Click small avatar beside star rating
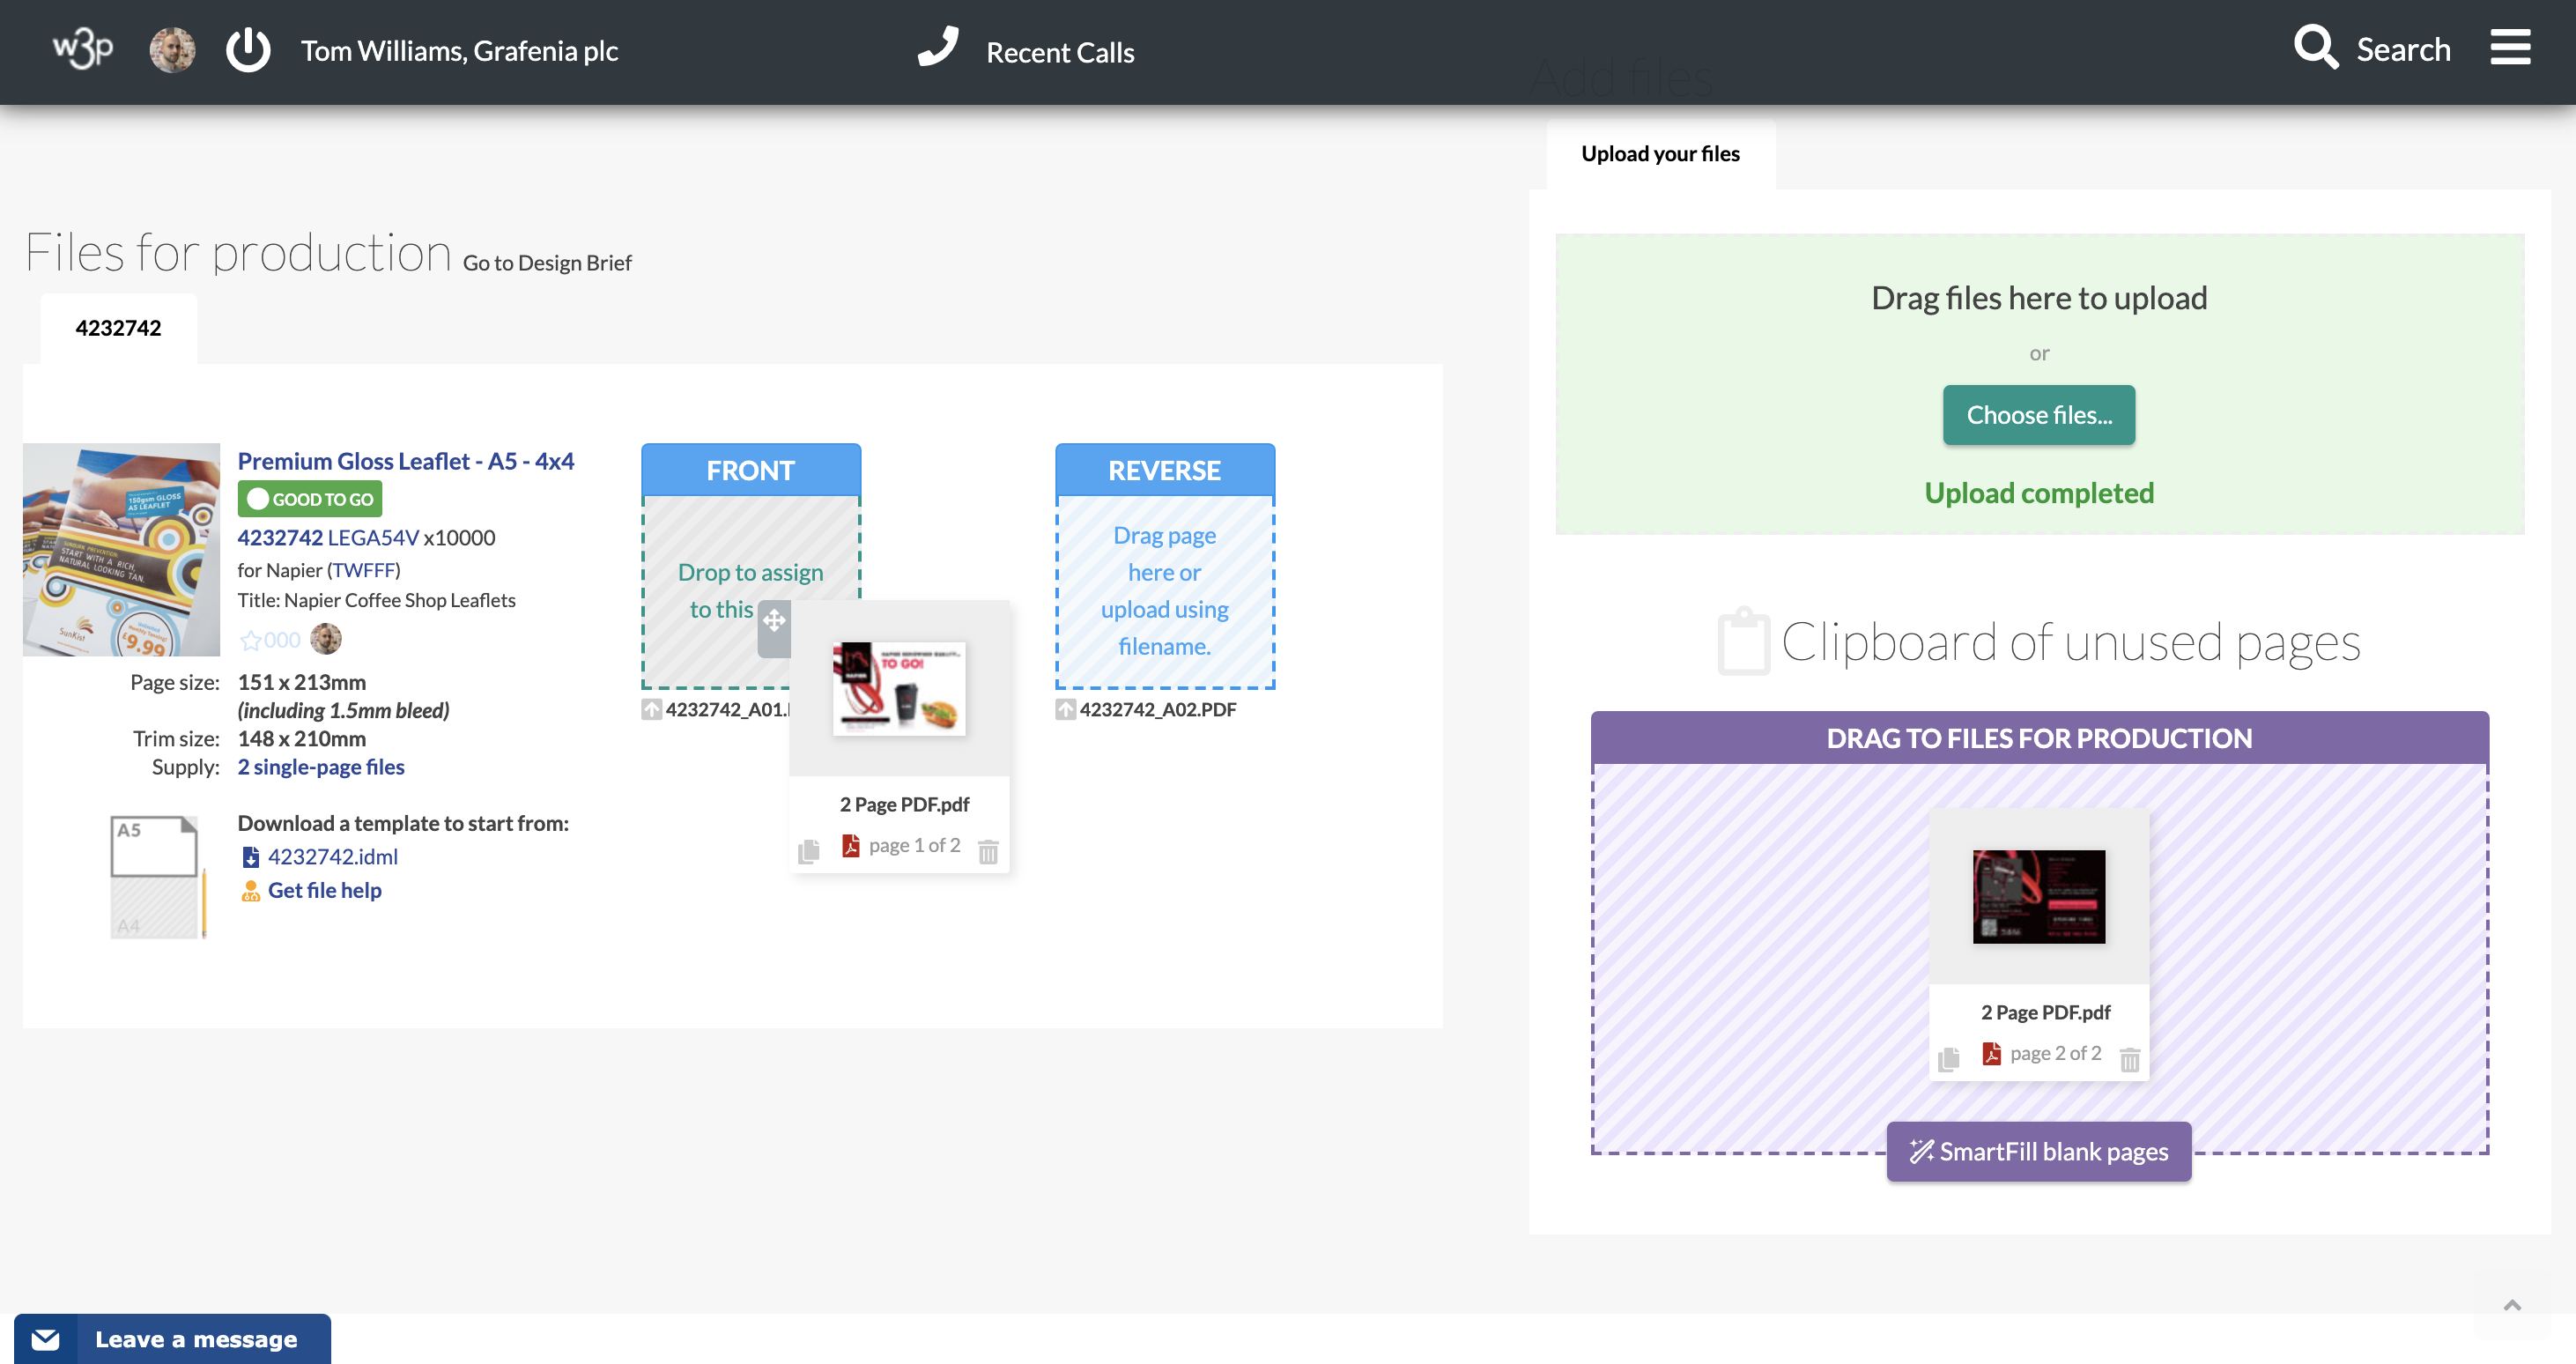The width and height of the screenshot is (2576, 1364). coord(326,639)
